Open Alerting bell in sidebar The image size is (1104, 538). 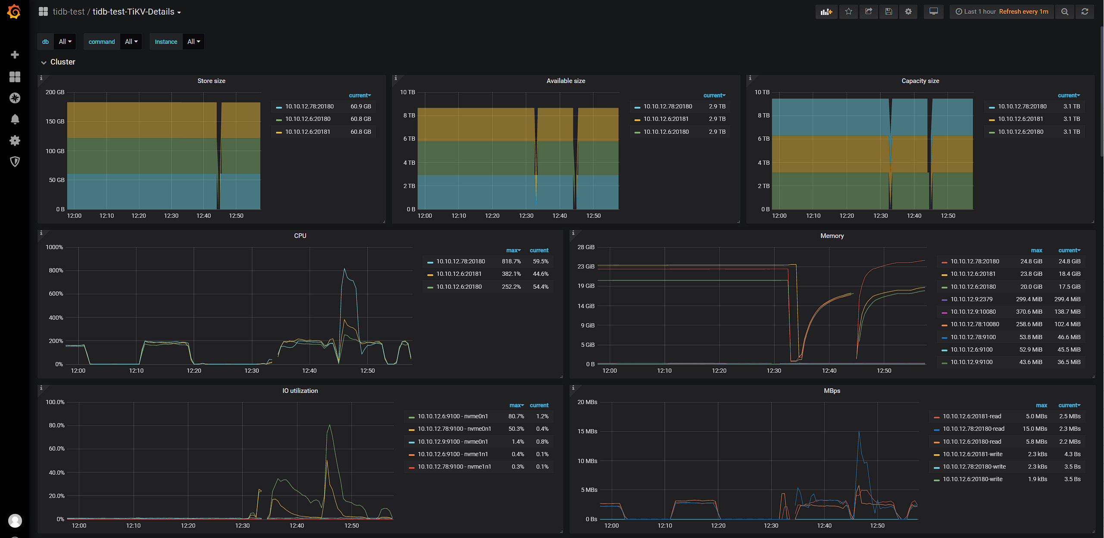click(15, 119)
